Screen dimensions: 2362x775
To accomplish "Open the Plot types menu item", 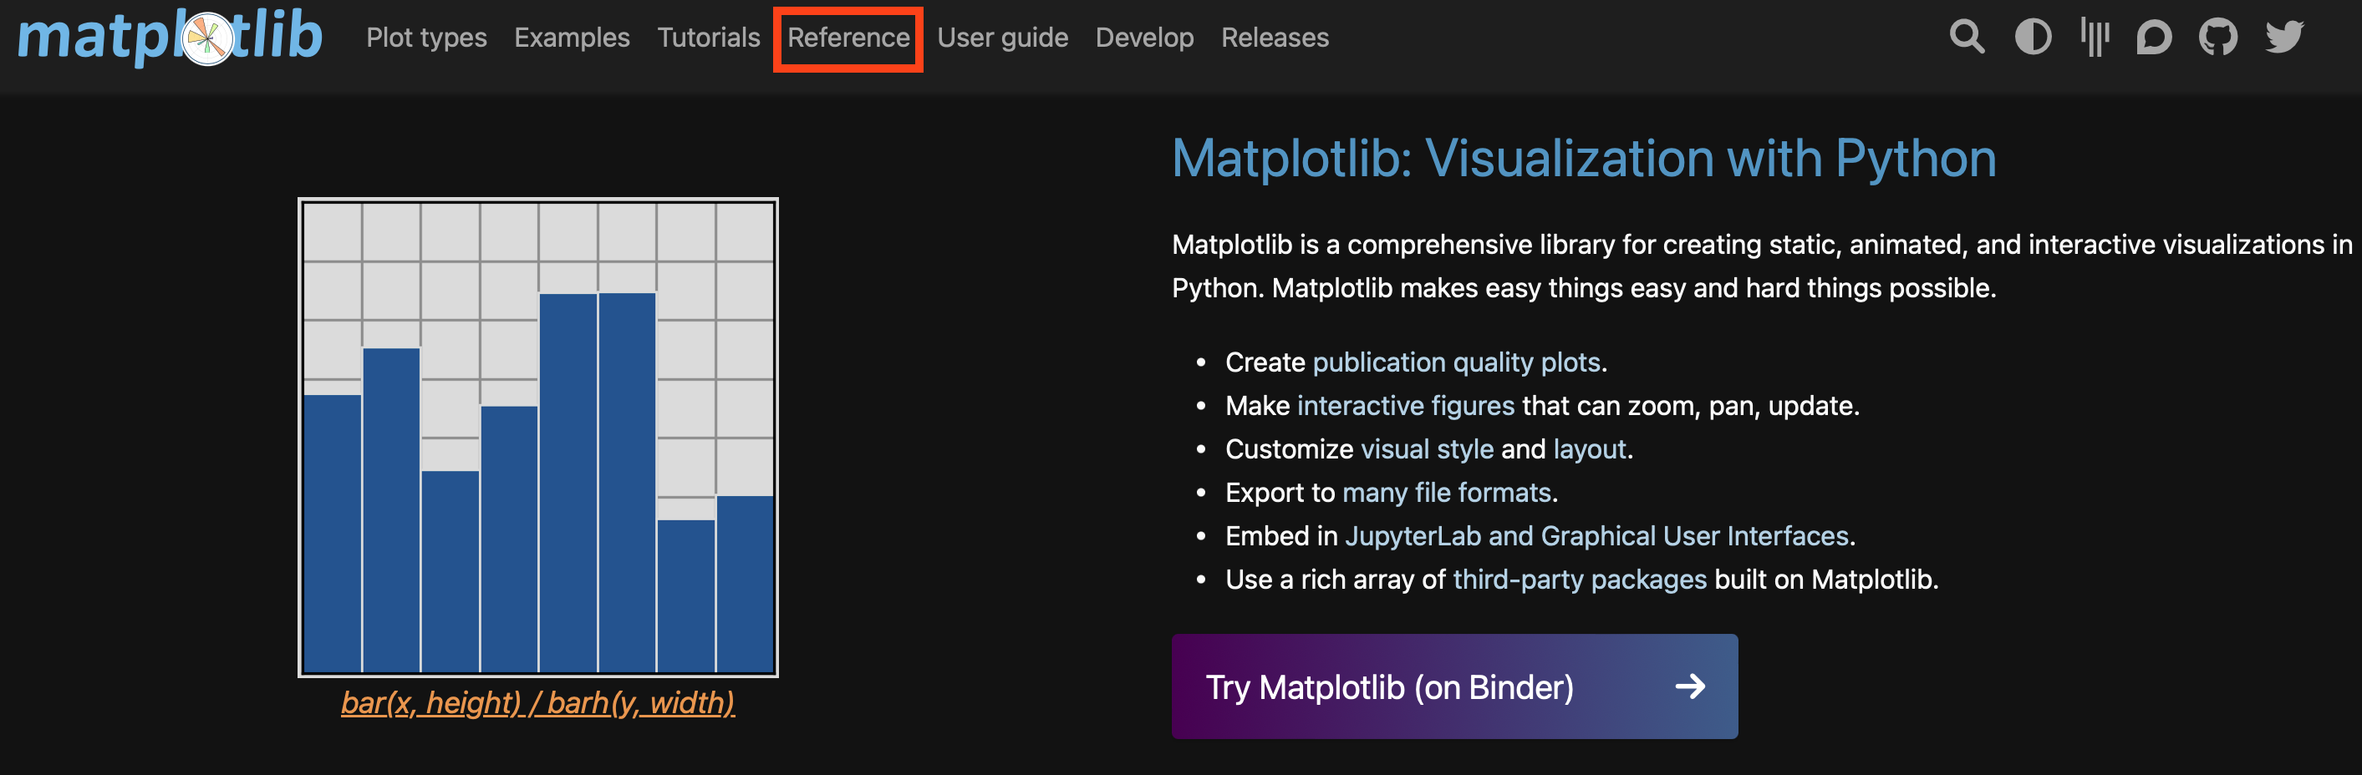I will (x=426, y=38).
